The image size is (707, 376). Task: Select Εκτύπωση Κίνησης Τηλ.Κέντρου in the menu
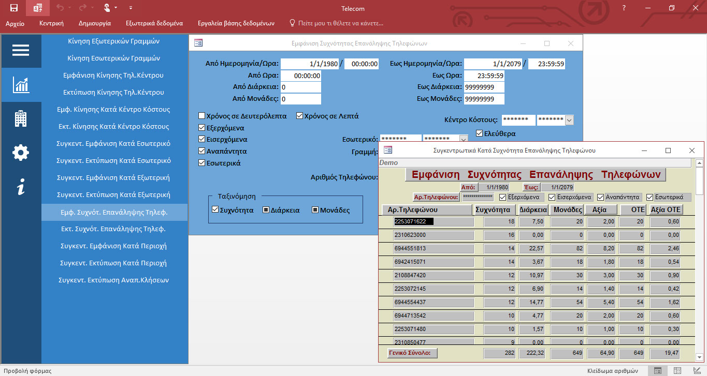click(x=113, y=93)
